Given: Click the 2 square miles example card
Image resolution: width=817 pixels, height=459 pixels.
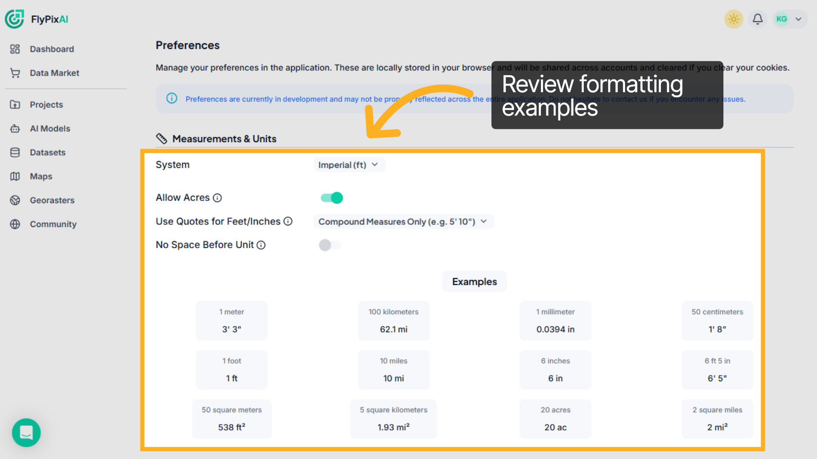Looking at the screenshot, I should coord(717,419).
